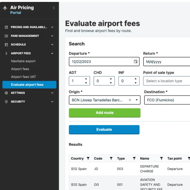Image resolution: width=190 pixels, height=190 pixels.
Task: Click type cell 001
Action: pos(120,185)
